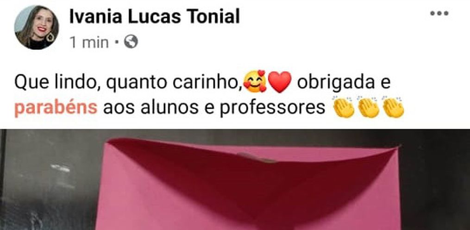Click the highlighted word 'parabéns'
The image size is (470, 230).
(56, 108)
